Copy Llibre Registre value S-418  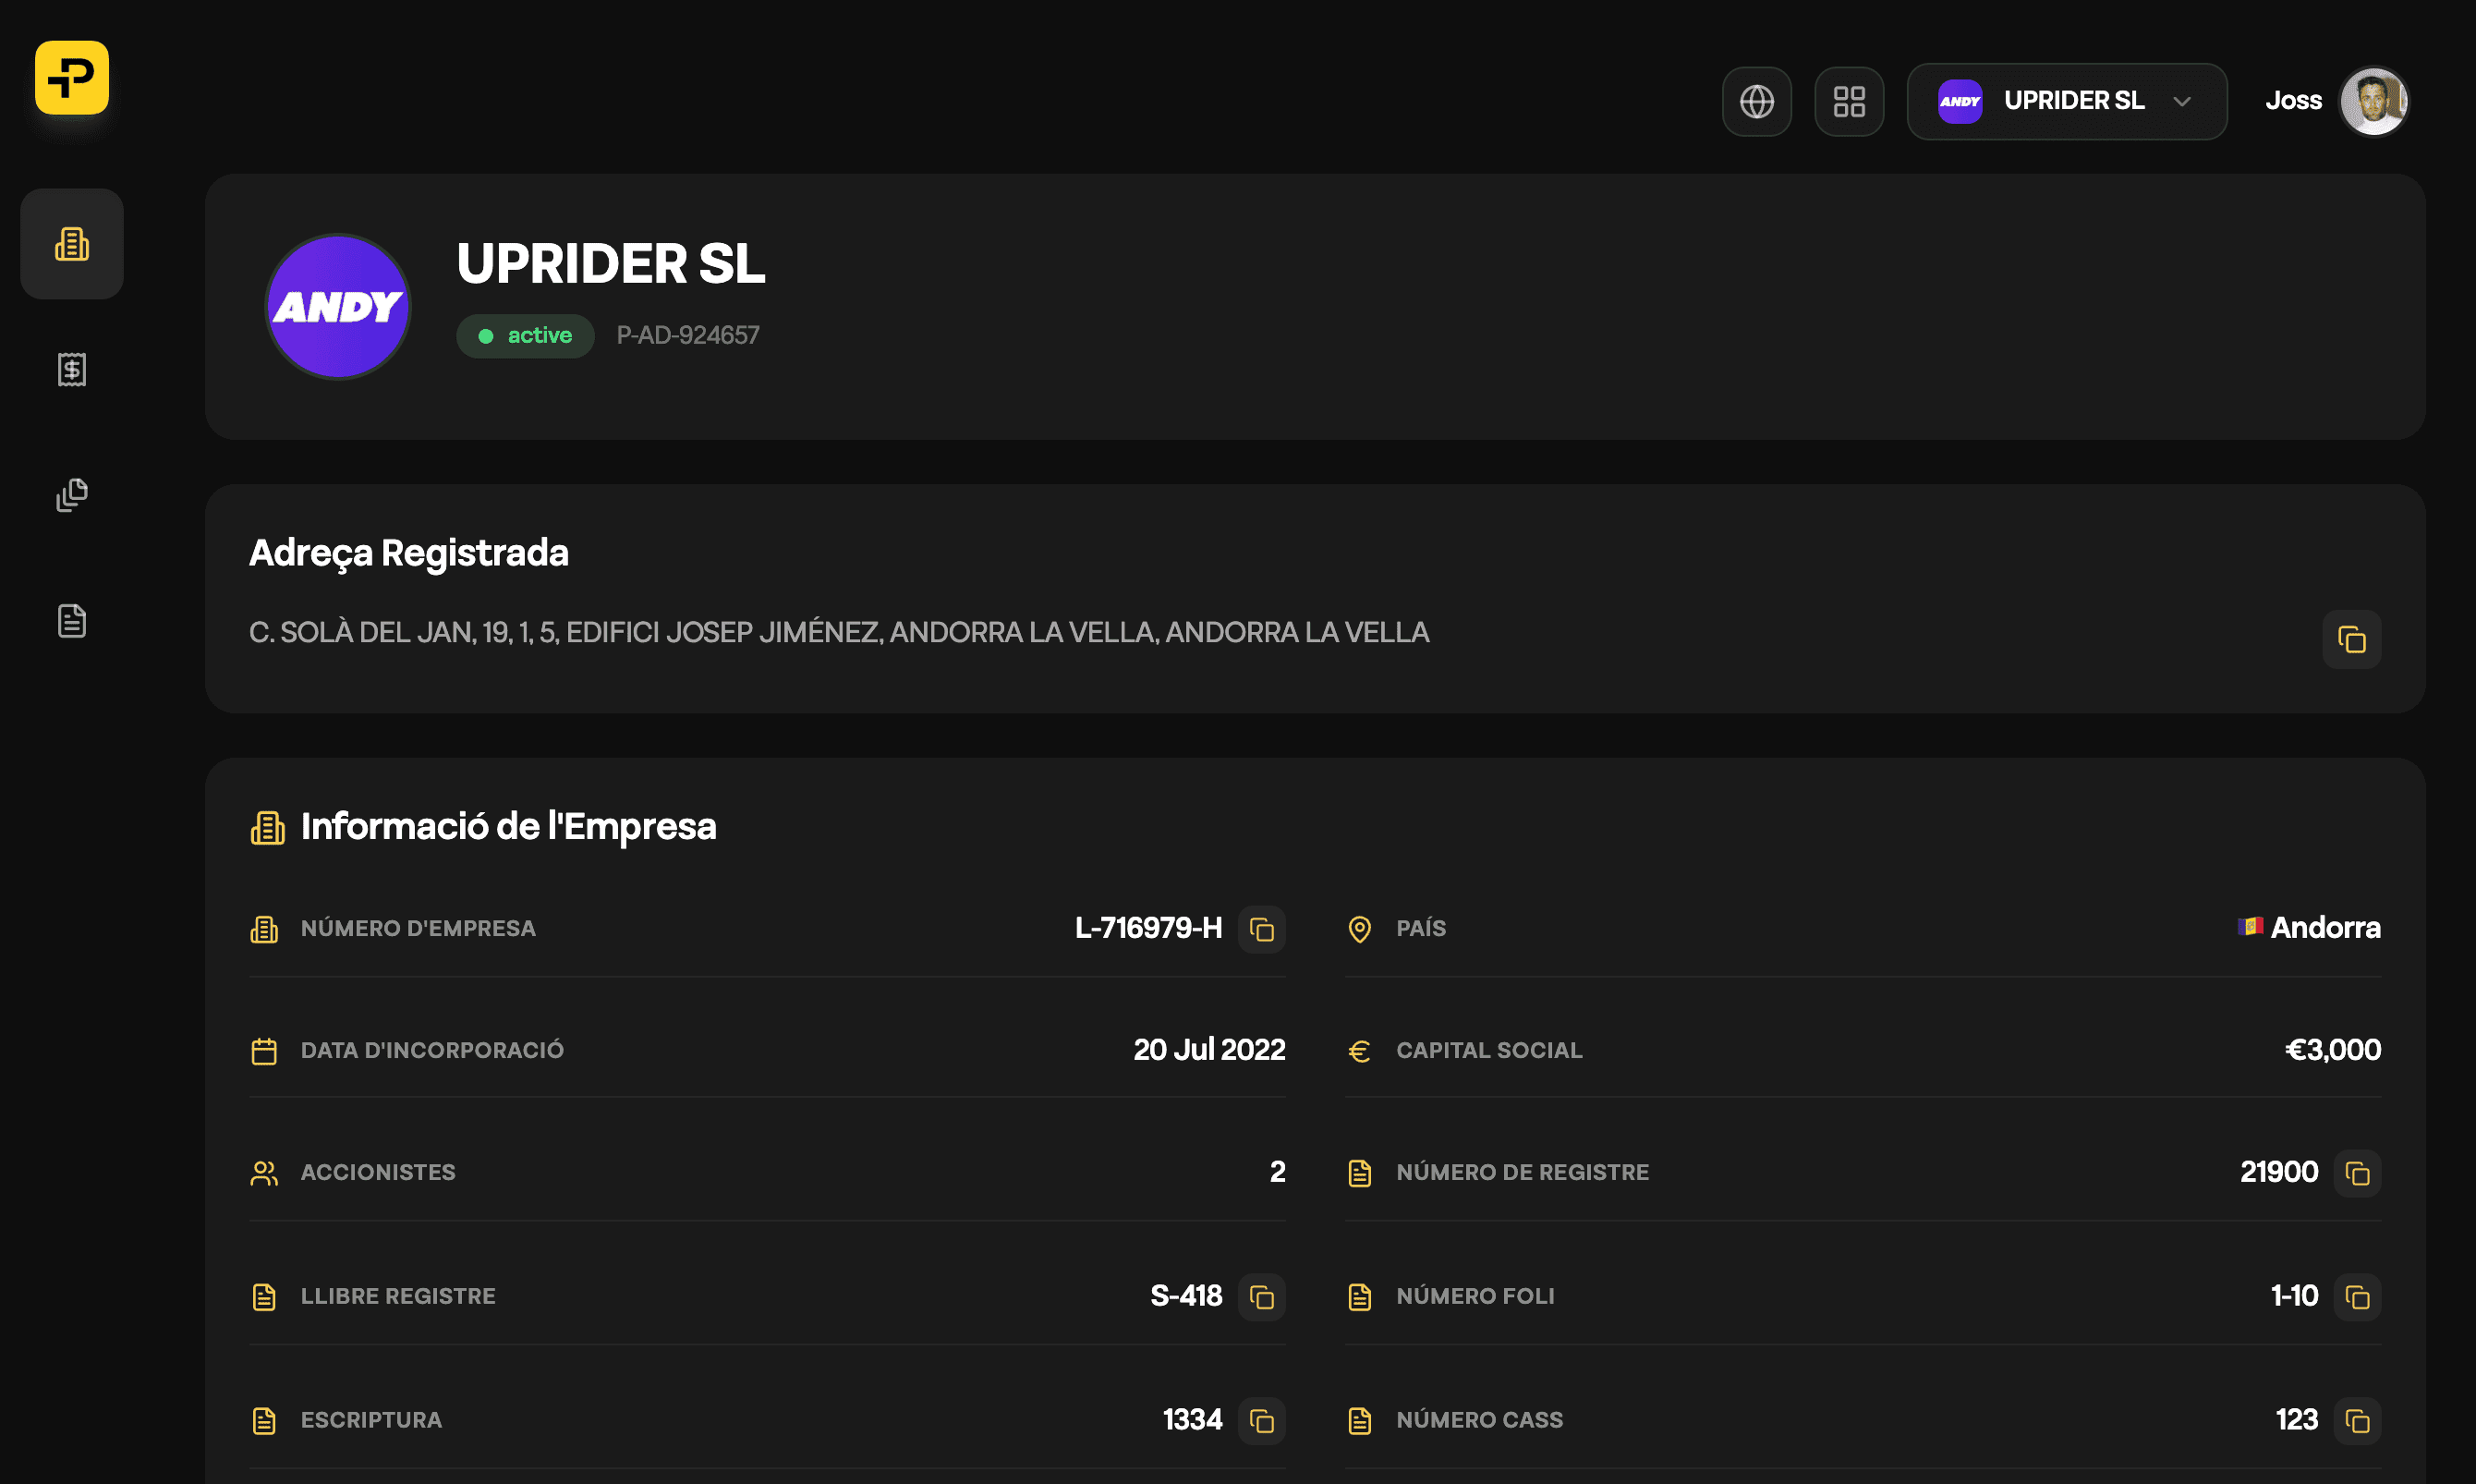pos(1261,1297)
